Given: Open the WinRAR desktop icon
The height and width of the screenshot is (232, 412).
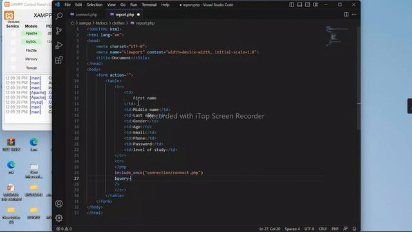Looking at the screenshot, I should (x=11, y=144).
